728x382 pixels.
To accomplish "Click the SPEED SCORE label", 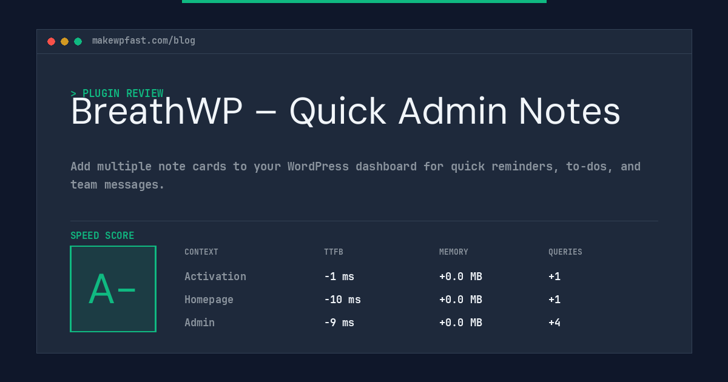I will click(x=103, y=236).
